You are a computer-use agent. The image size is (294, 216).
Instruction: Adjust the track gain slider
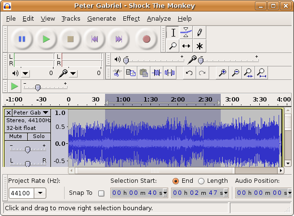click(27, 150)
